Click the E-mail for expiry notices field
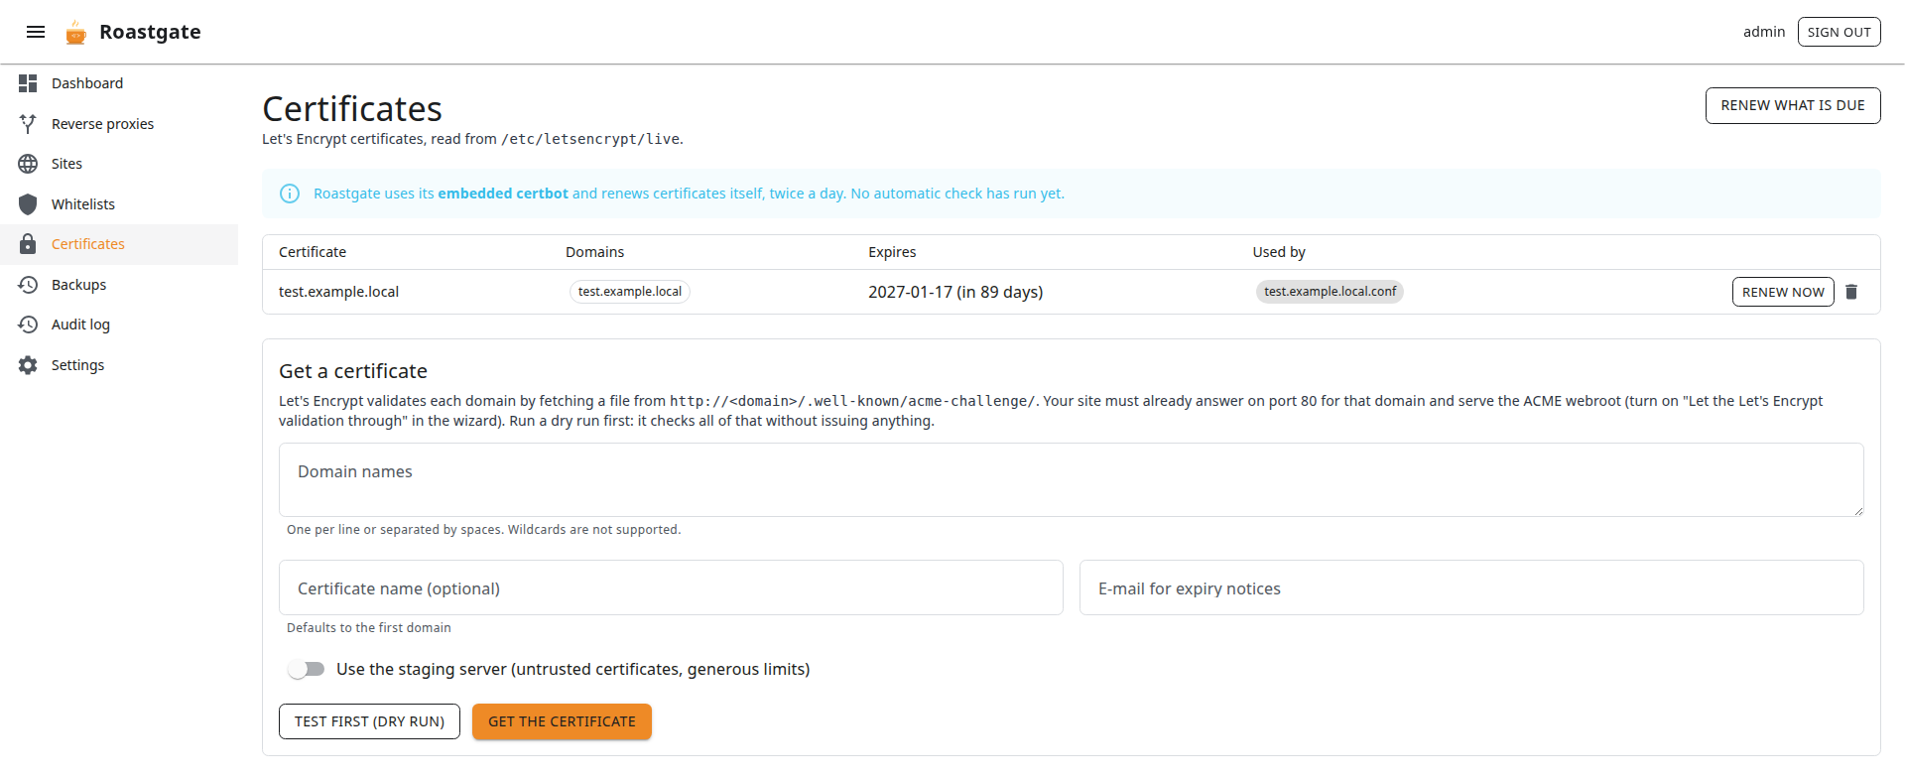 (1471, 587)
